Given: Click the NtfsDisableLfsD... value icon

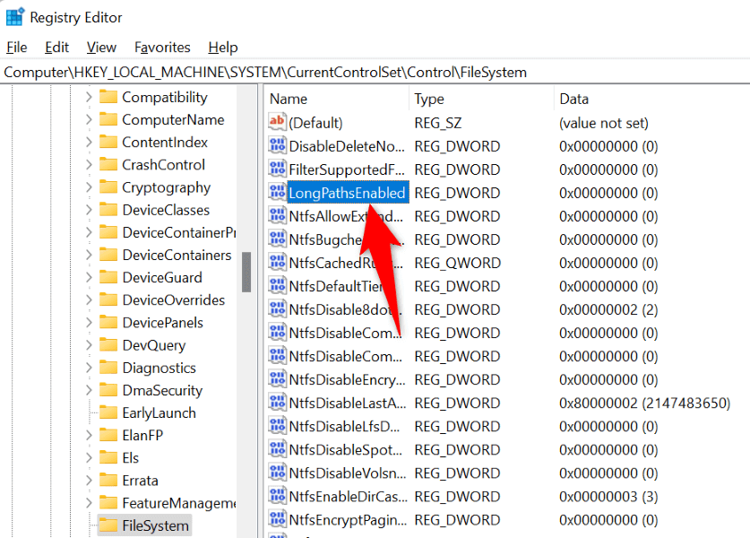Looking at the screenshot, I should 278,426.
